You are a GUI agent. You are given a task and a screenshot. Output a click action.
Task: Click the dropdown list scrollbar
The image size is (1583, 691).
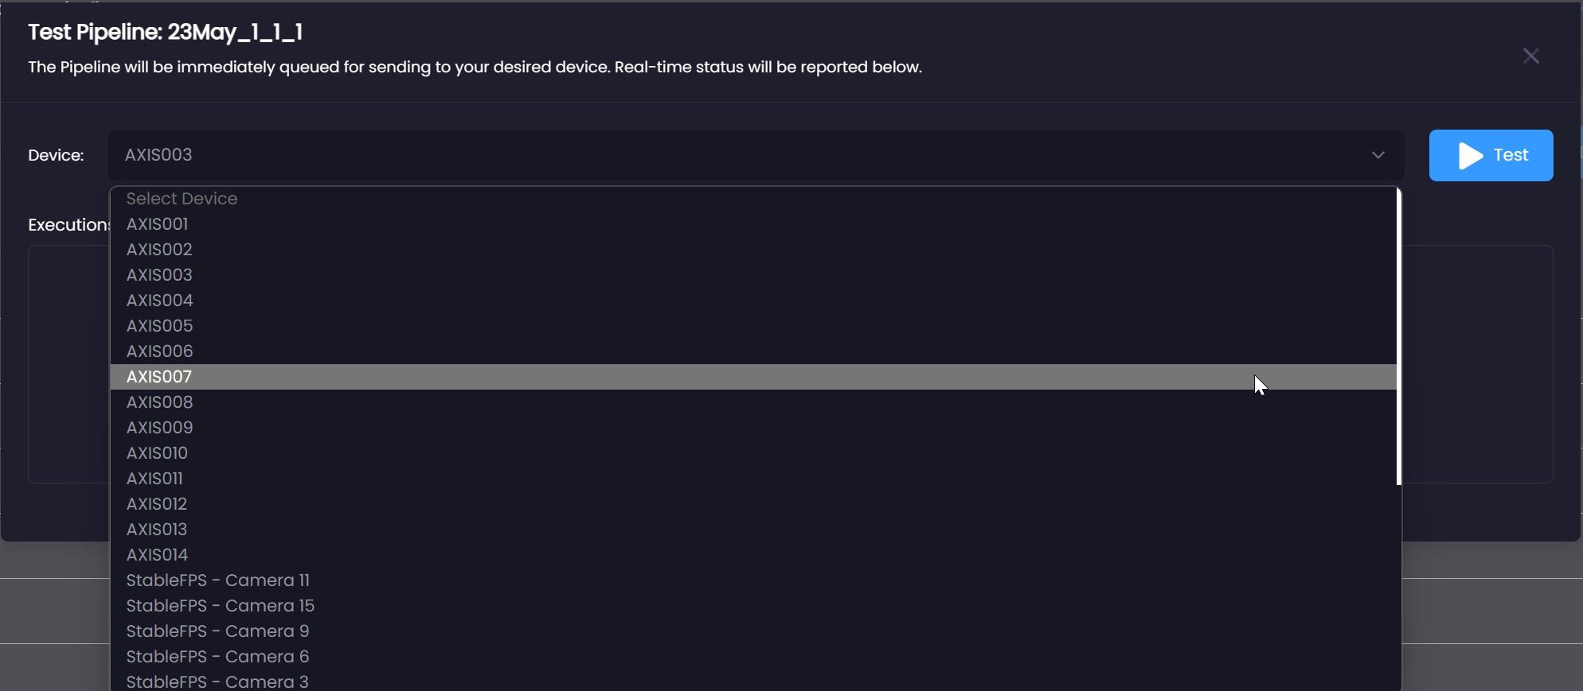pyautogui.click(x=1399, y=336)
